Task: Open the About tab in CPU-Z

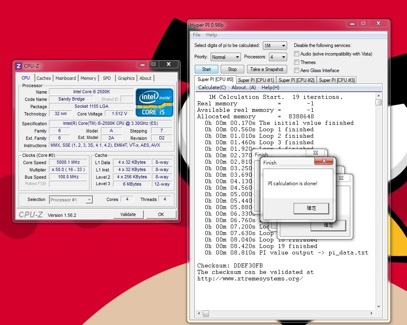Action: (x=145, y=78)
